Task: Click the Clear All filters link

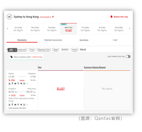Action: point(83,49)
